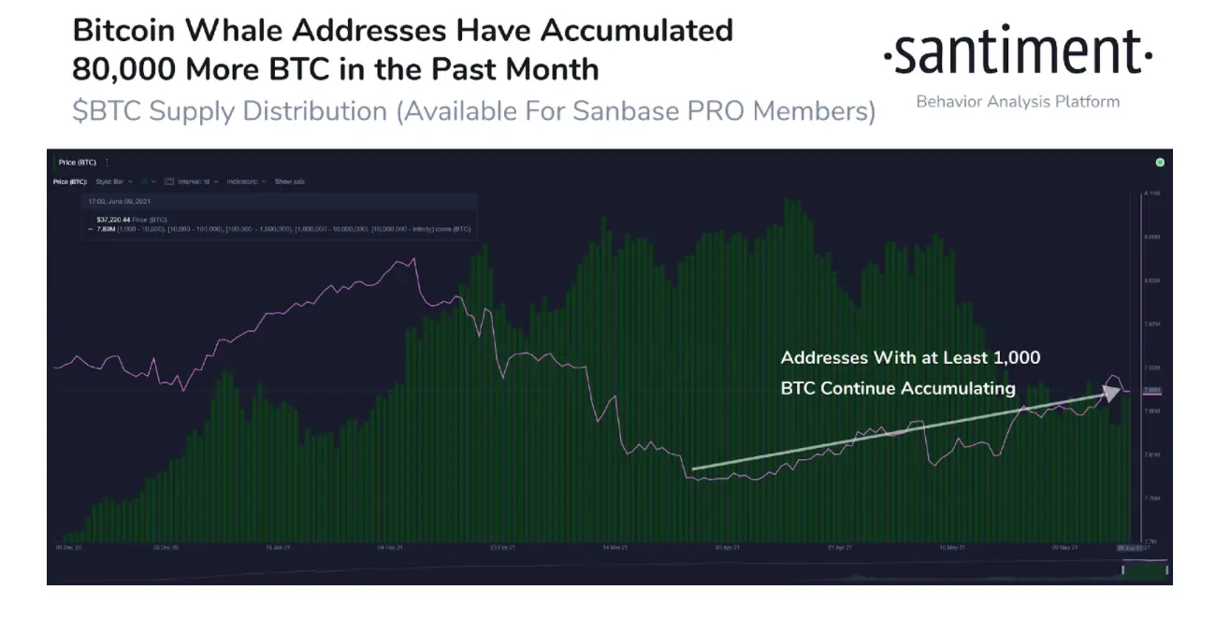Open the green color picker dropdown

click(149, 181)
